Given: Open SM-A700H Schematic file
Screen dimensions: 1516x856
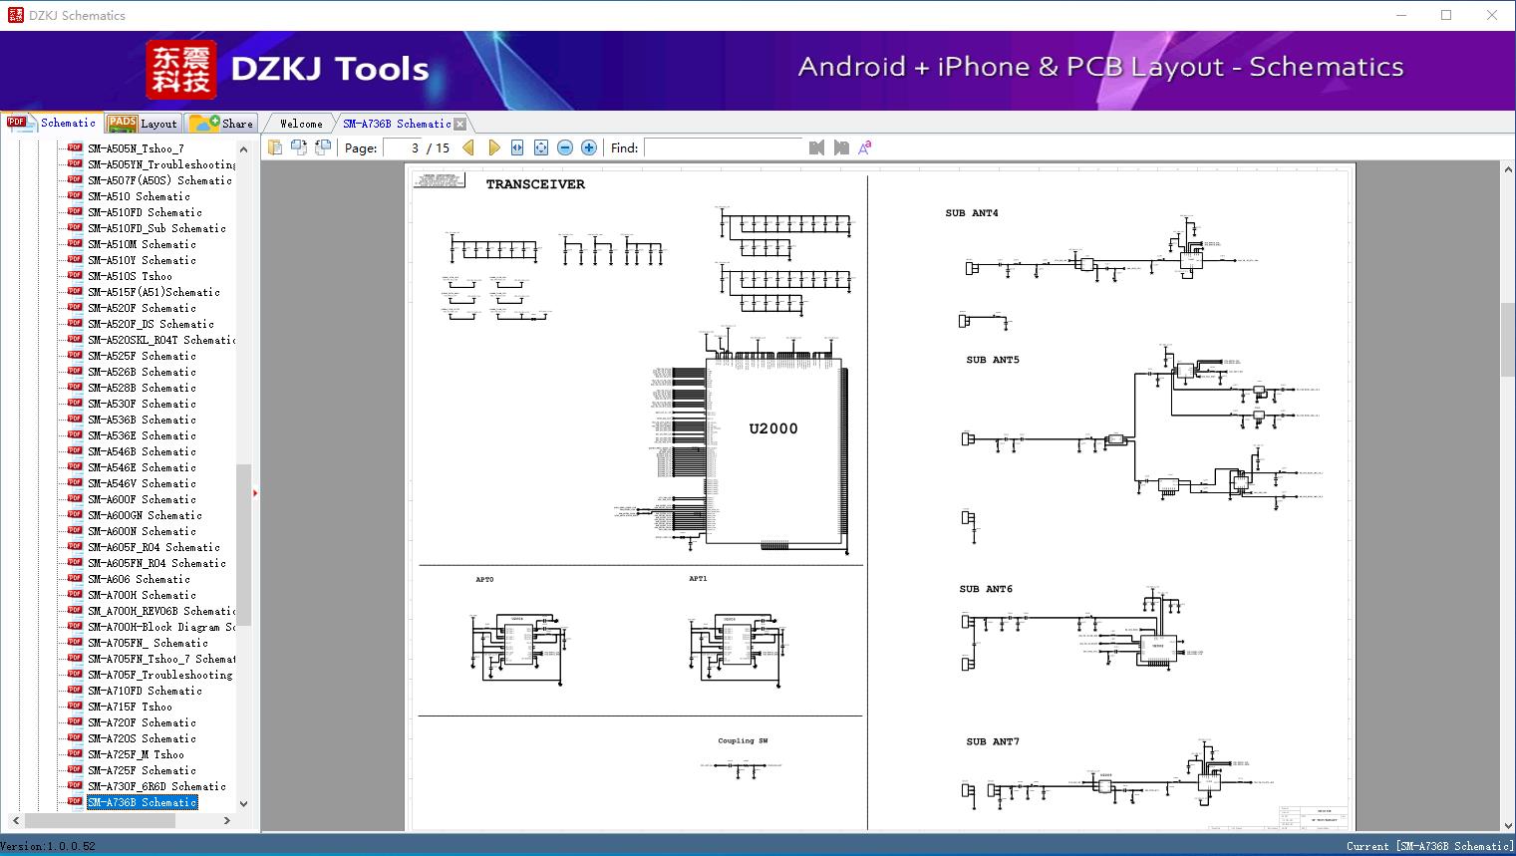Looking at the screenshot, I should click(142, 595).
